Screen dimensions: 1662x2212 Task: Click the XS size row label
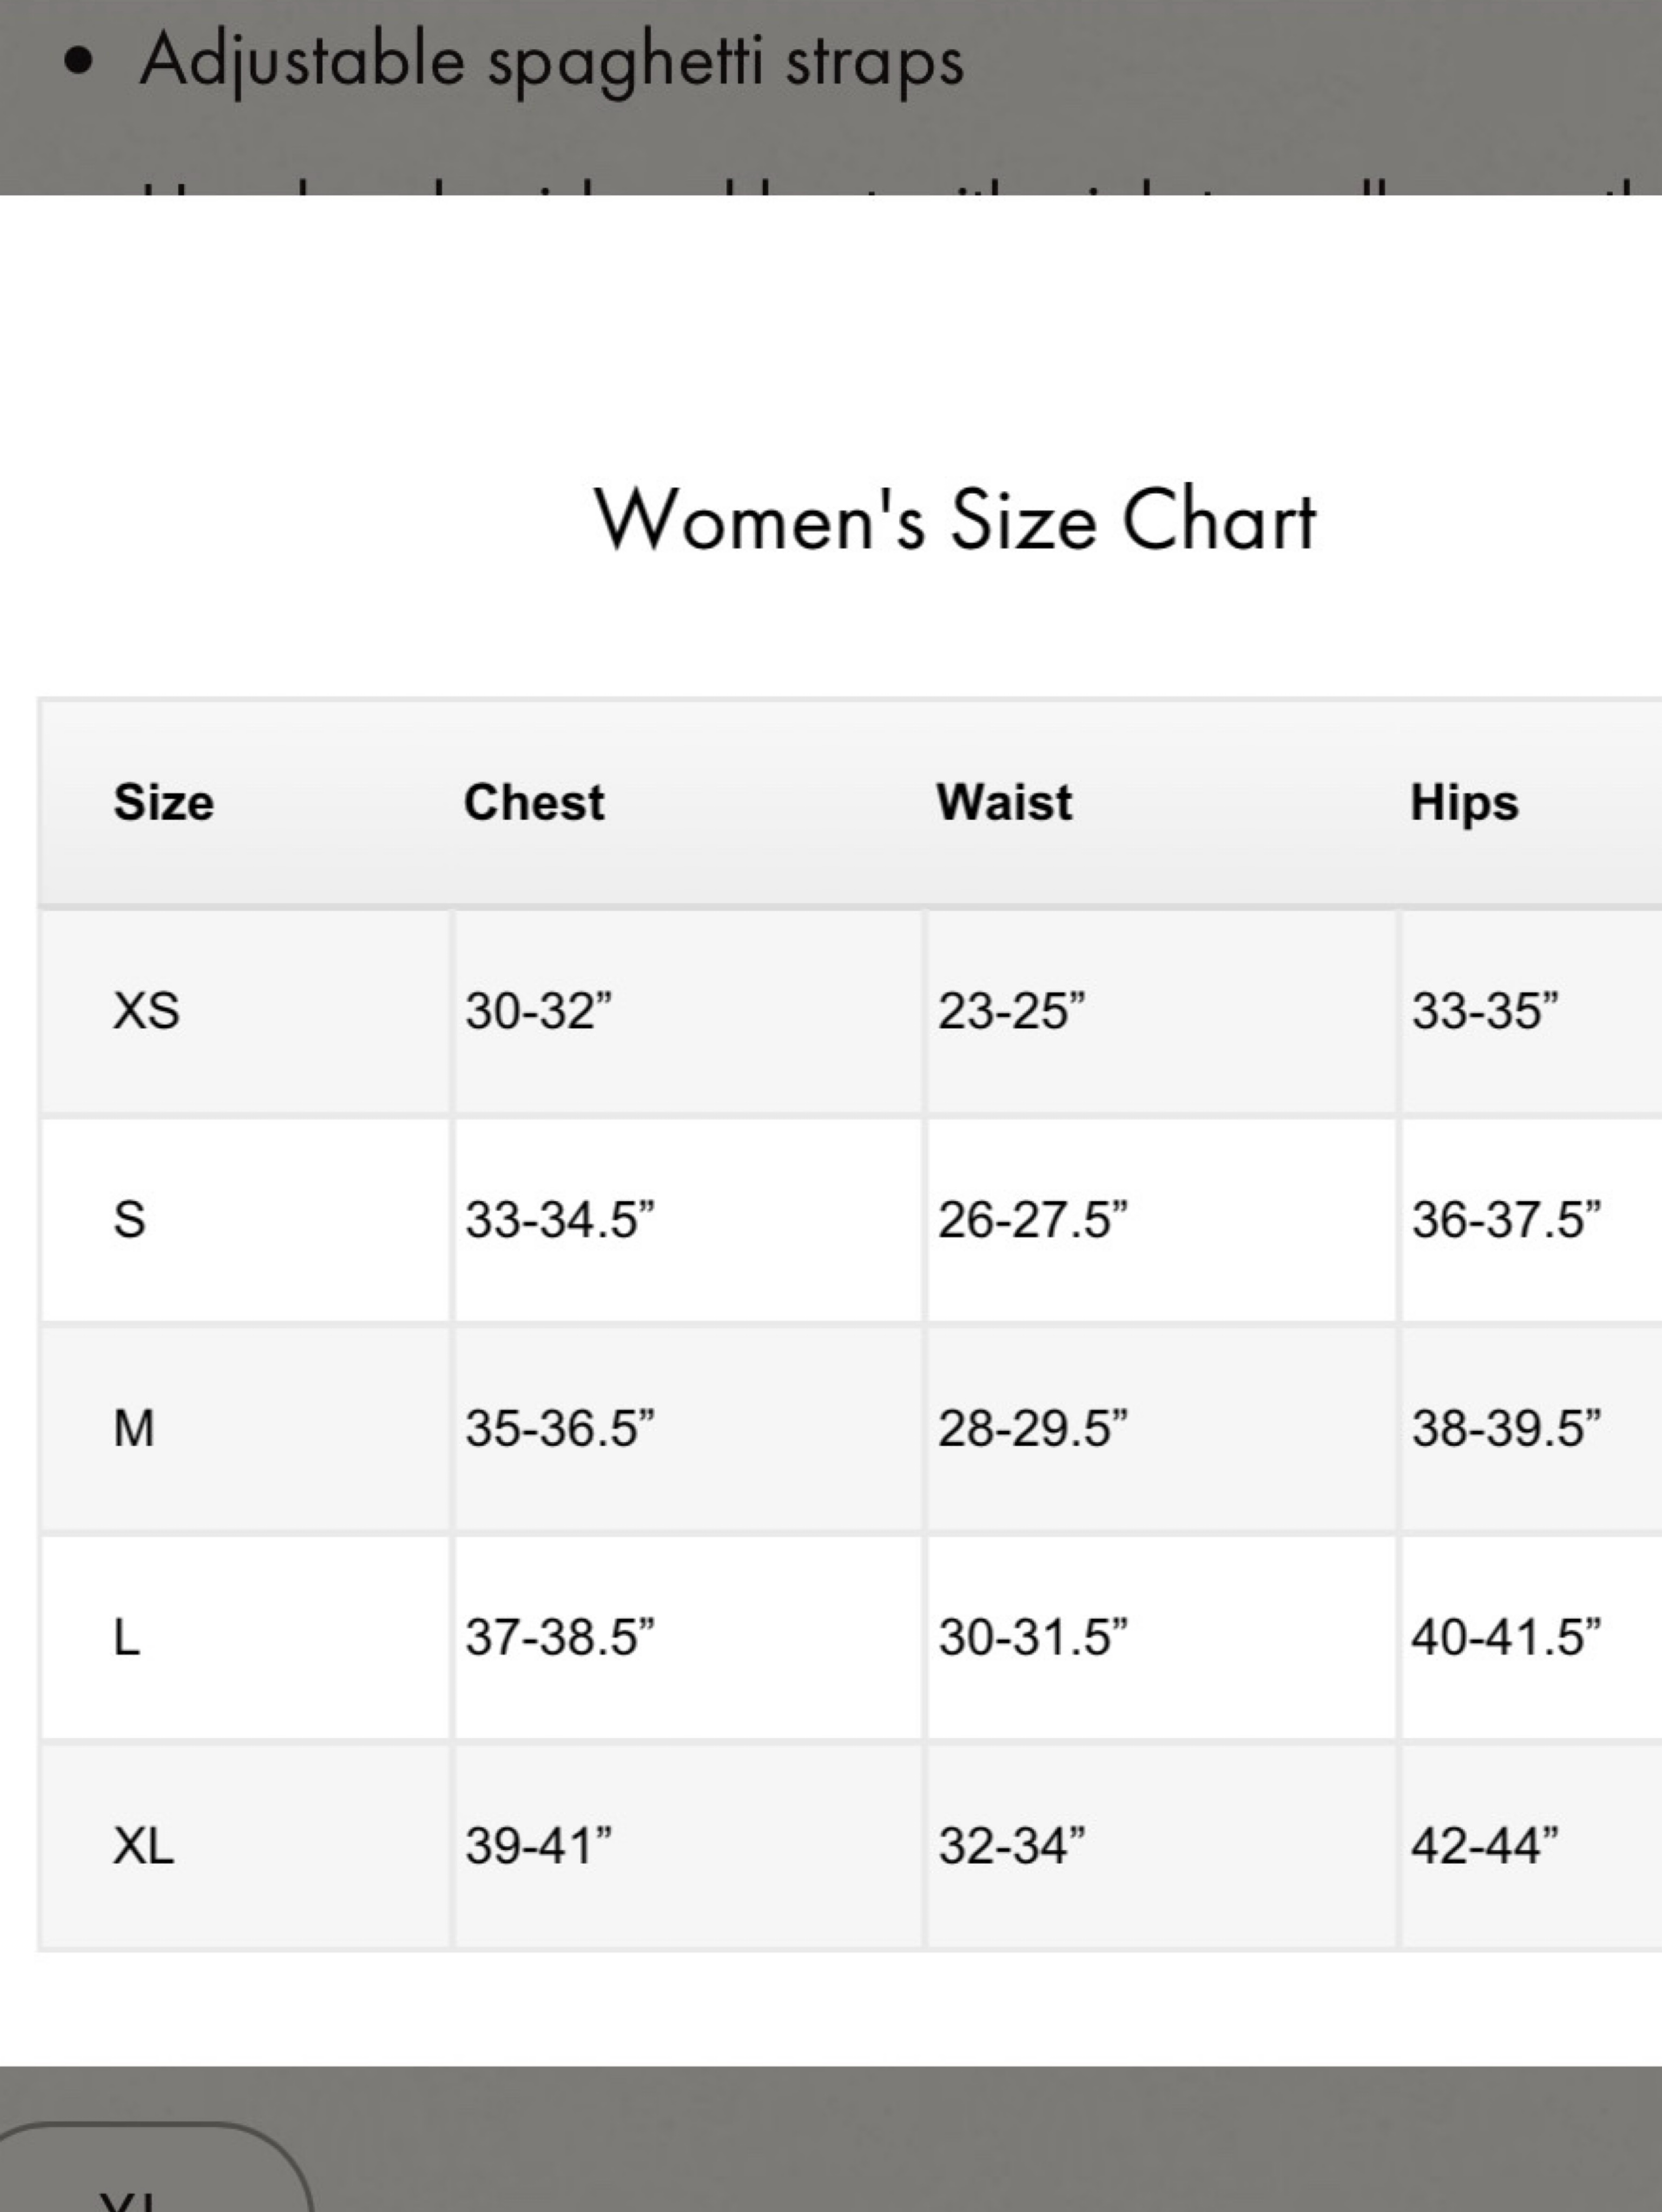[146, 1010]
